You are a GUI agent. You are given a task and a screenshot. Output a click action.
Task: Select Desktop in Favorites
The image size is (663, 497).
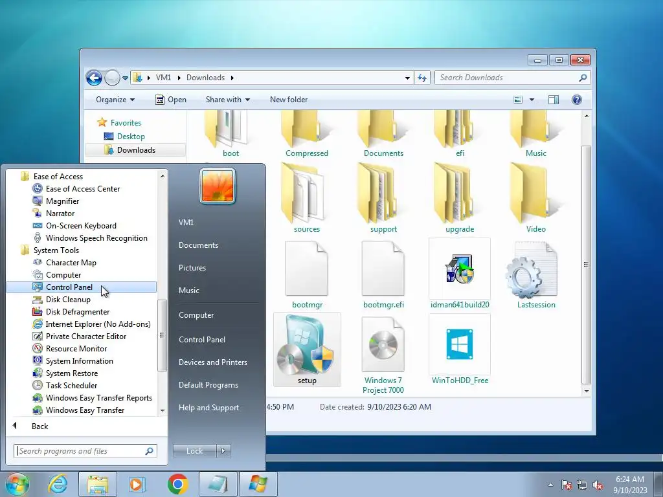[131, 137]
